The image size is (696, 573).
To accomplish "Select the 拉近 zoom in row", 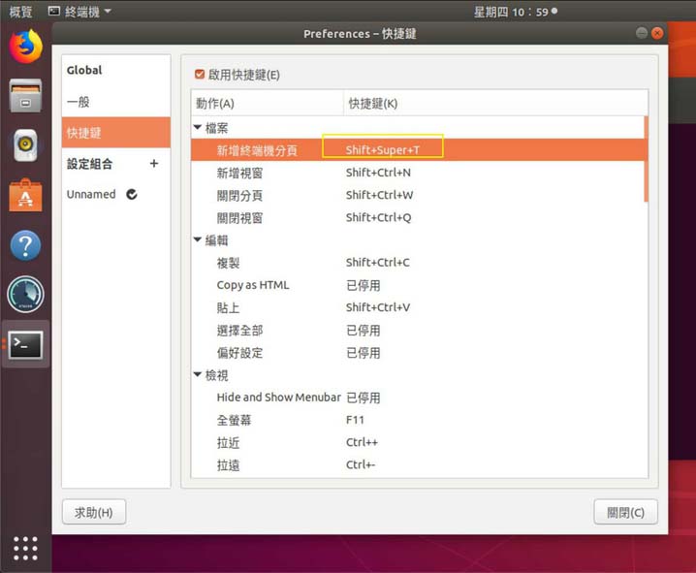I will click(x=420, y=442).
